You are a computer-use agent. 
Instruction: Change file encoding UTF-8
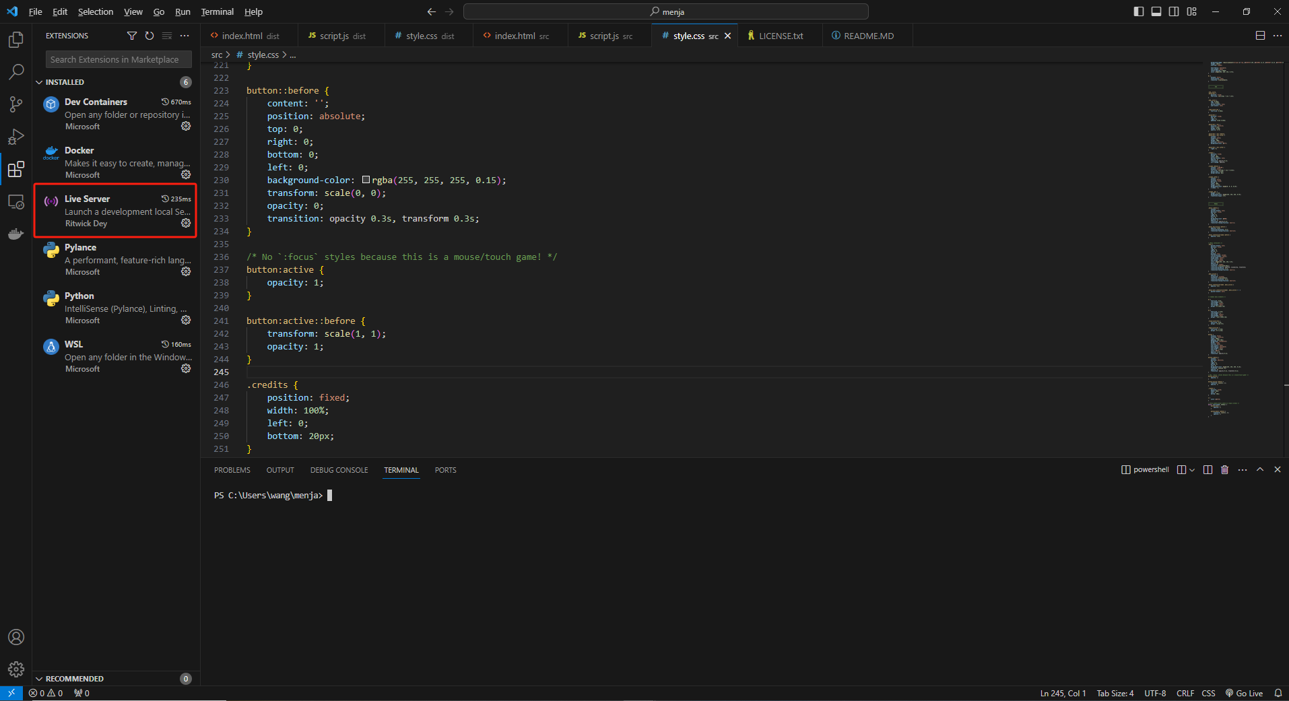1155,693
